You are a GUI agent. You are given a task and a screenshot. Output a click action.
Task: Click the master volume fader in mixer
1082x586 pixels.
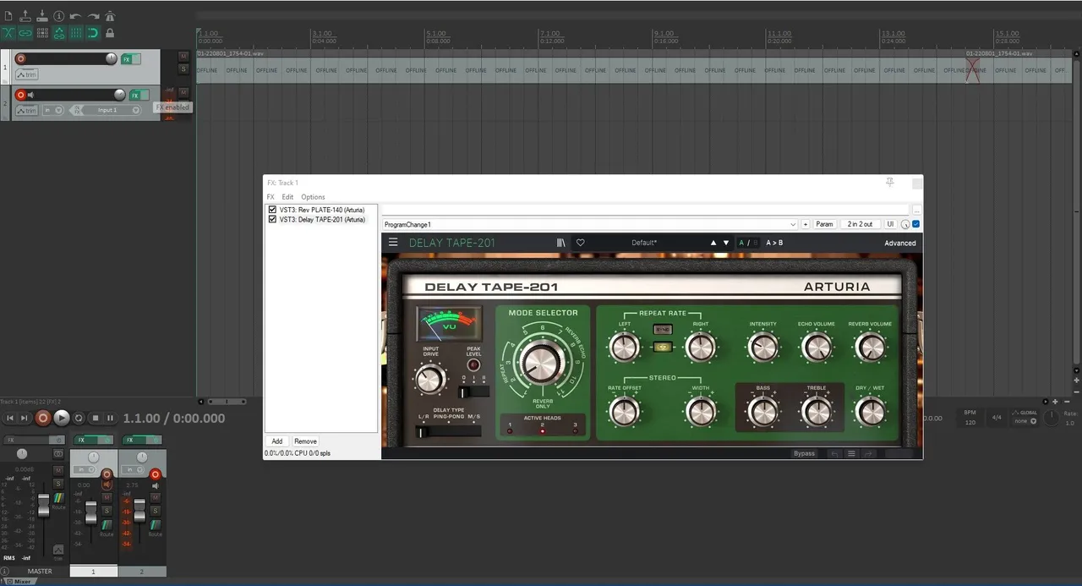click(x=43, y=506)
